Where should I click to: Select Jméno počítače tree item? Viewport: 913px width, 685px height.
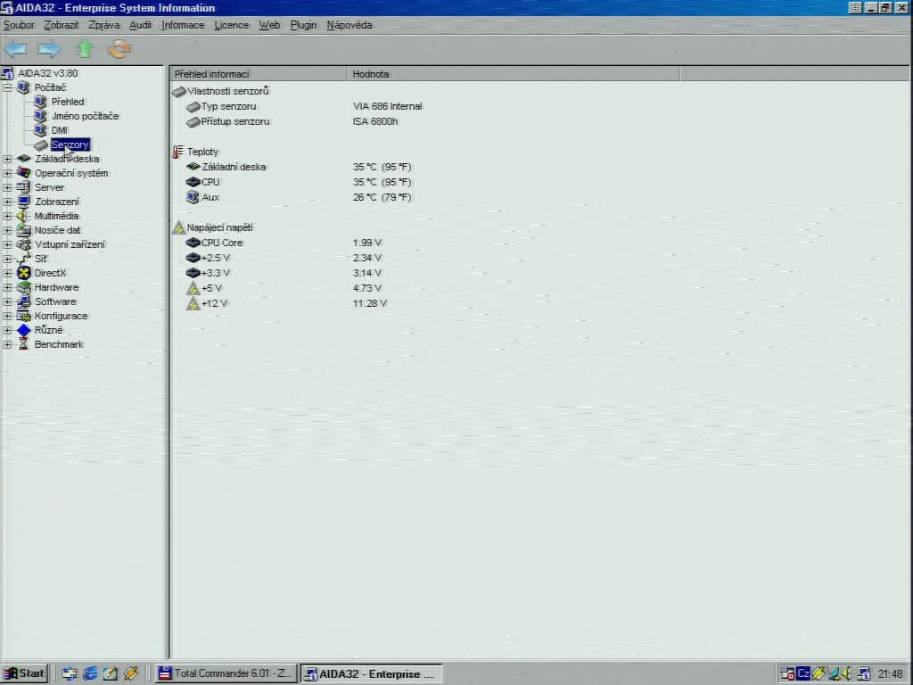point(85,116)
